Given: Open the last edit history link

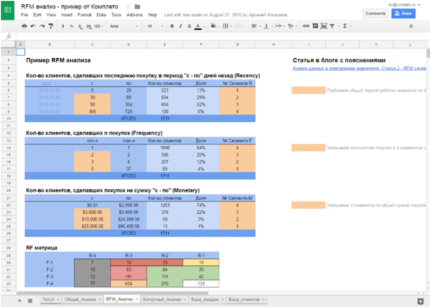Looking at the screenshot, I should point(225,15).
